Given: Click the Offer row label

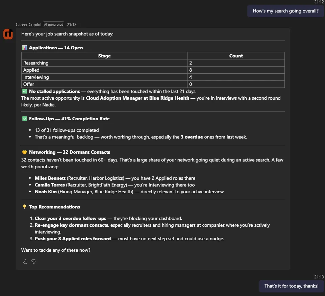Looking at the screenshot, I should 29,84.
